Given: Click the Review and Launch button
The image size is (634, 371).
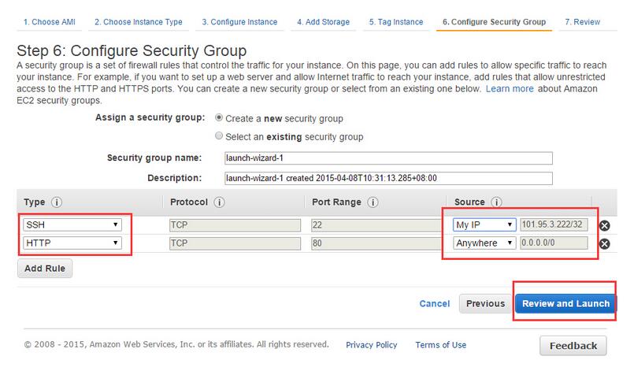Looking at the screenshot, I should click(565, 303).
